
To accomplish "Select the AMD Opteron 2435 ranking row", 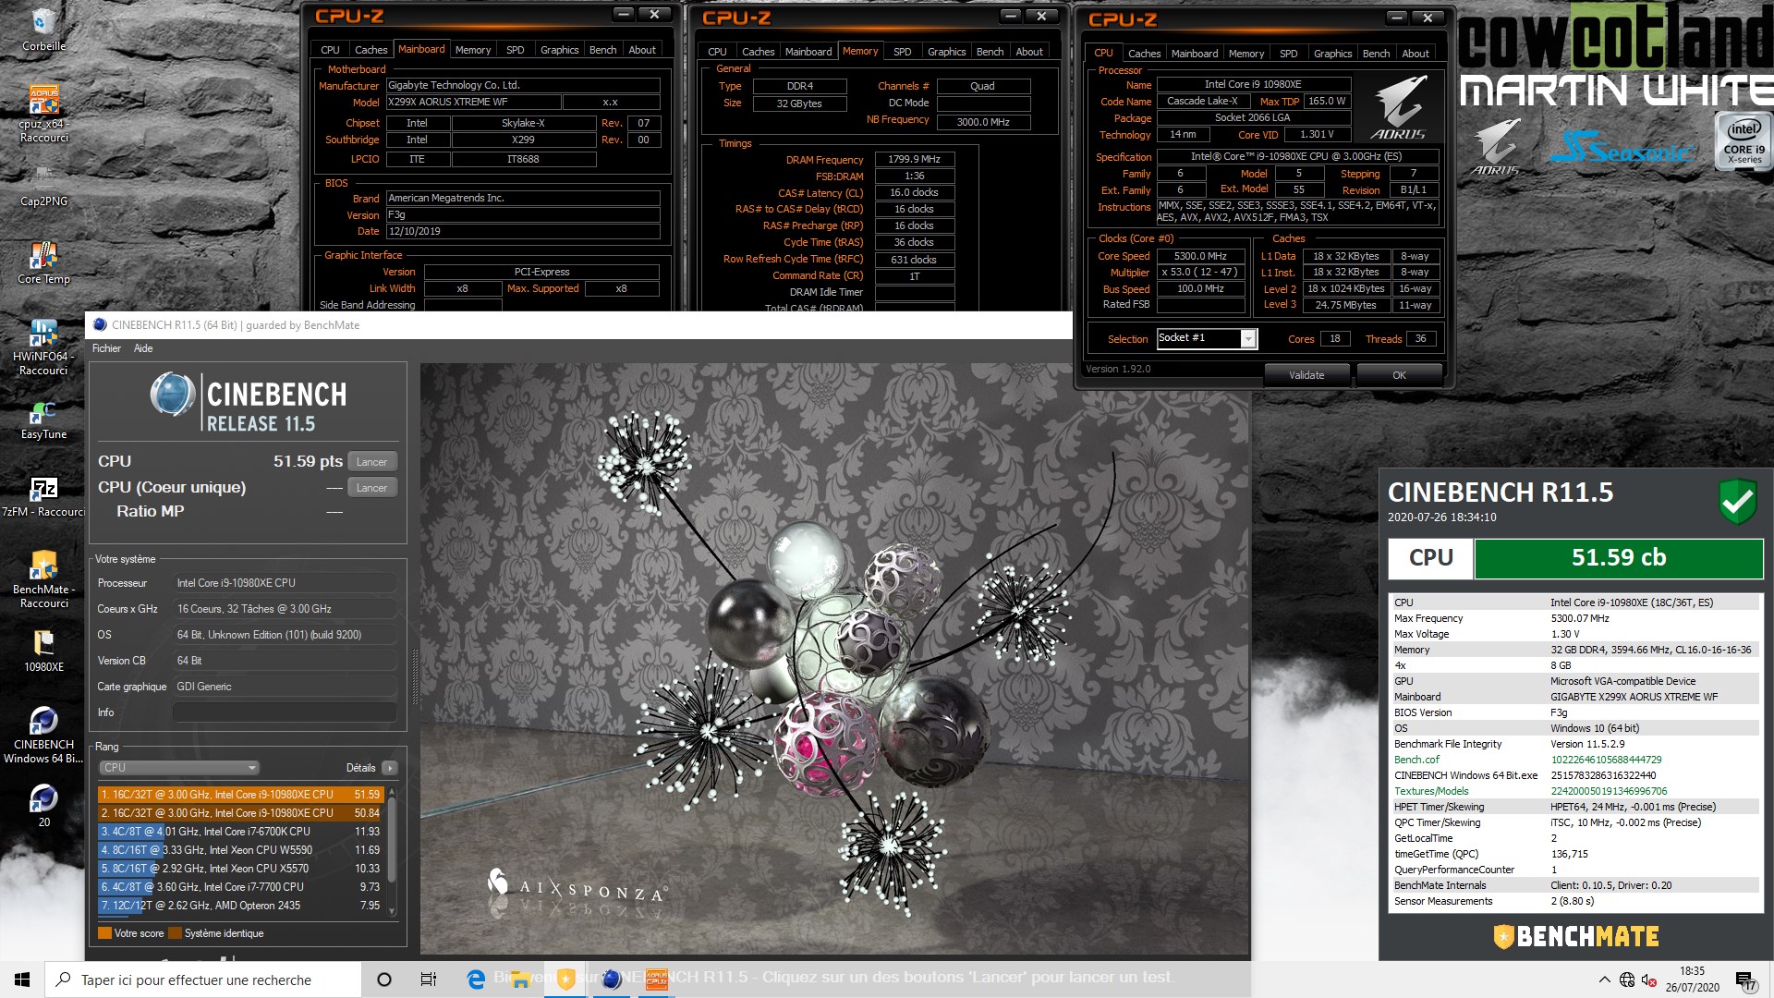I will point(240,906).
